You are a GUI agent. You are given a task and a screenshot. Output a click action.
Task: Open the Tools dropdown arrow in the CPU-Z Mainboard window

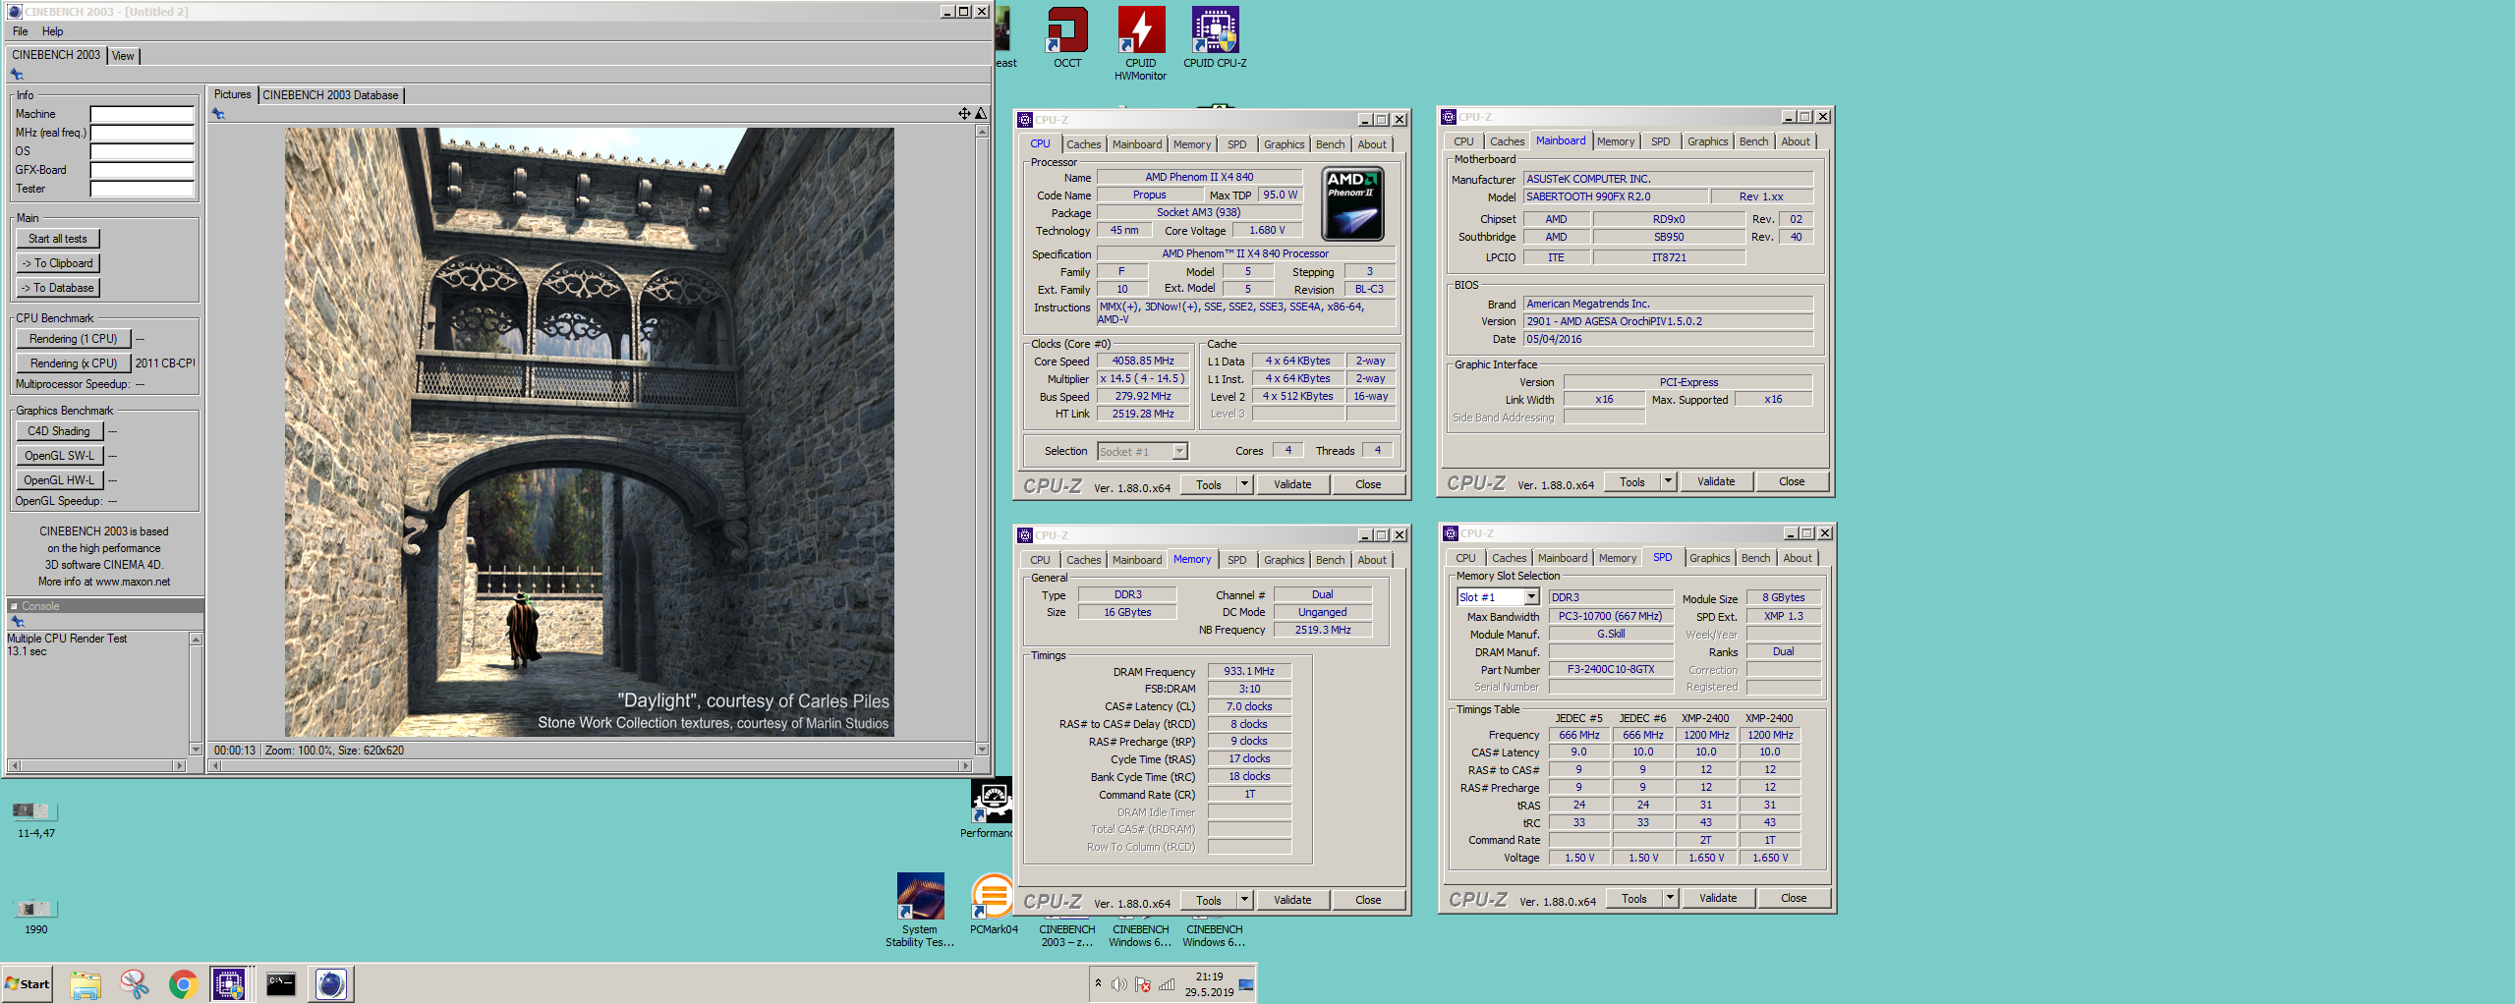pos(1668,481)
